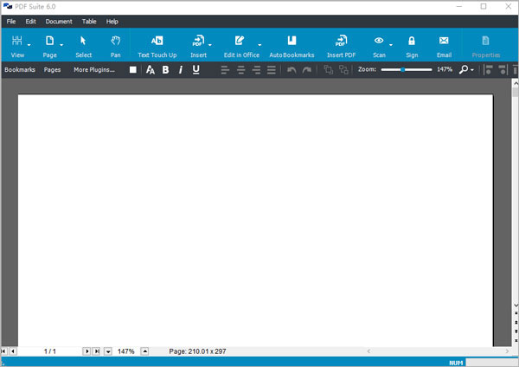Click the horizontal scrollbar left arrow
The image size is (519, 367).
(368, 351)
